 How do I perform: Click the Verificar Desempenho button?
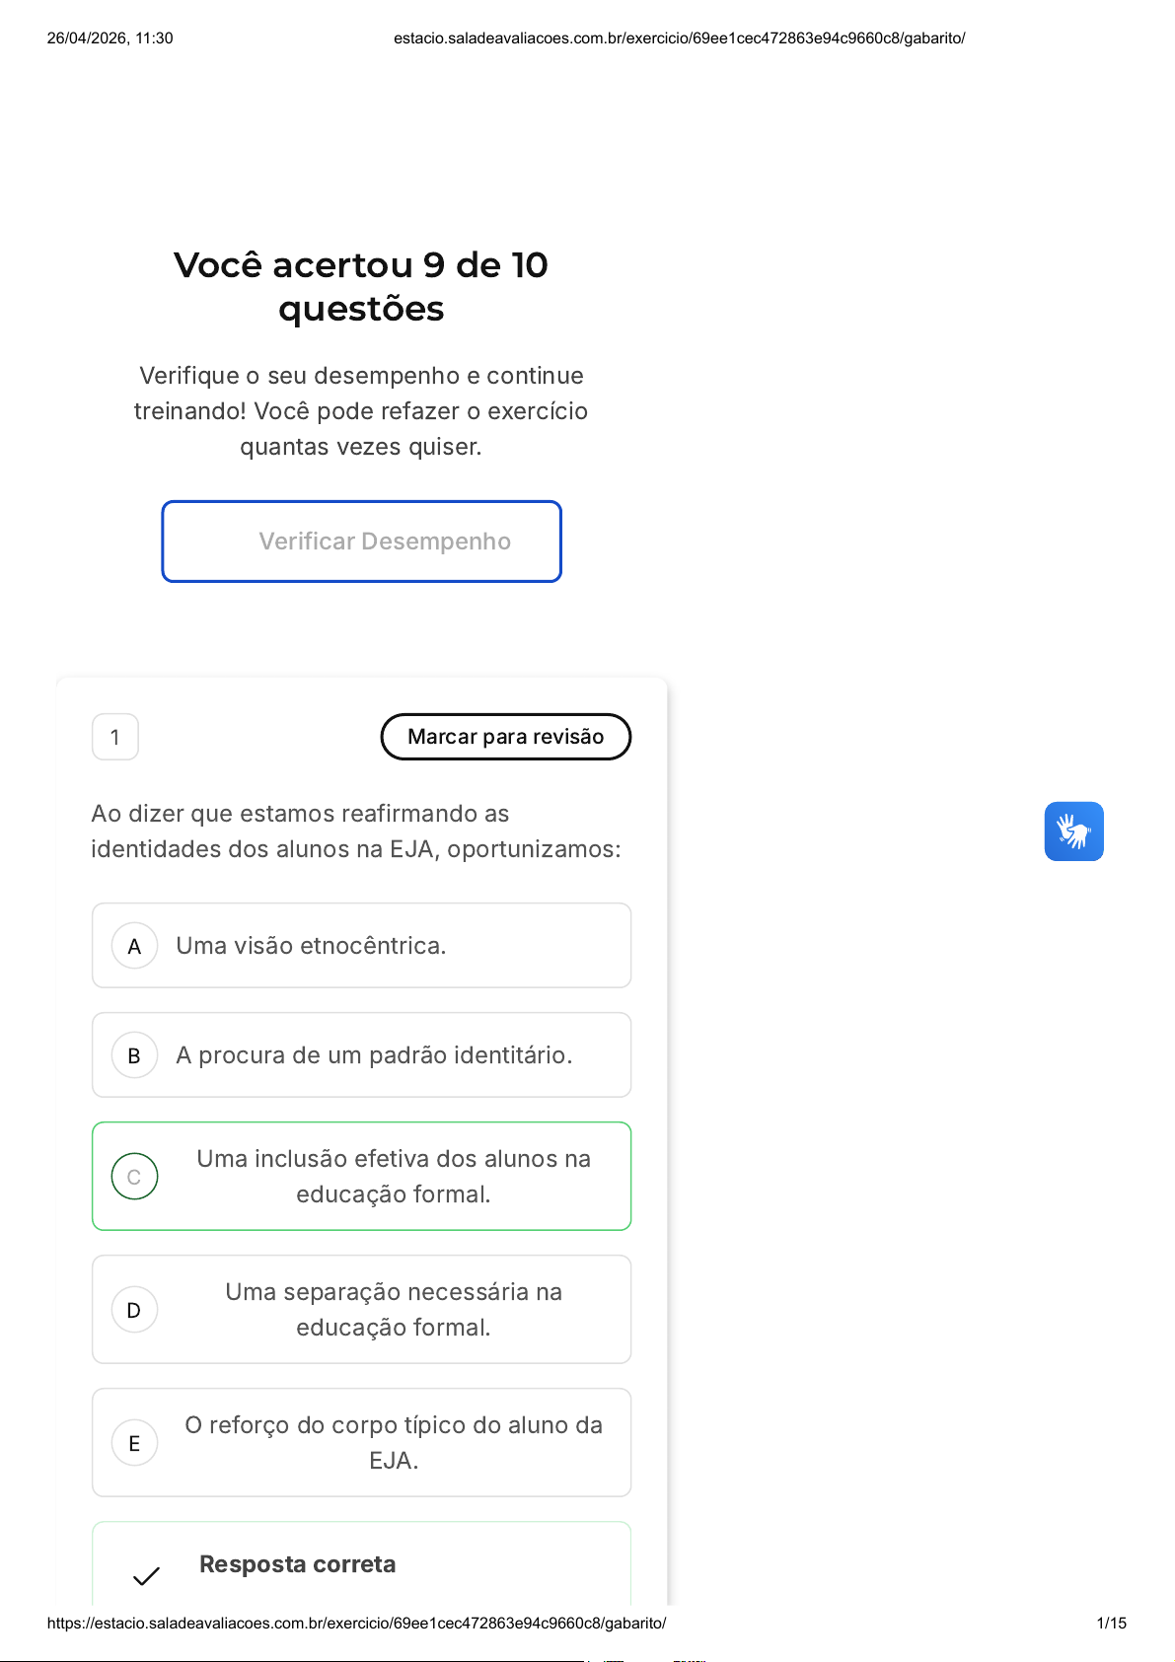pos(361,542)
